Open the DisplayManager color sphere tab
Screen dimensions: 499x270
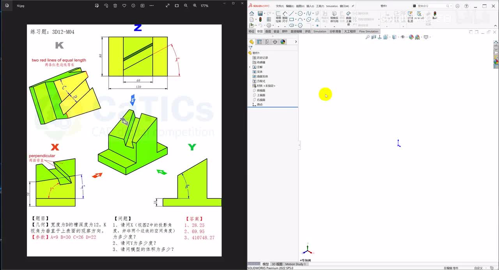click(x=283, y=42)
